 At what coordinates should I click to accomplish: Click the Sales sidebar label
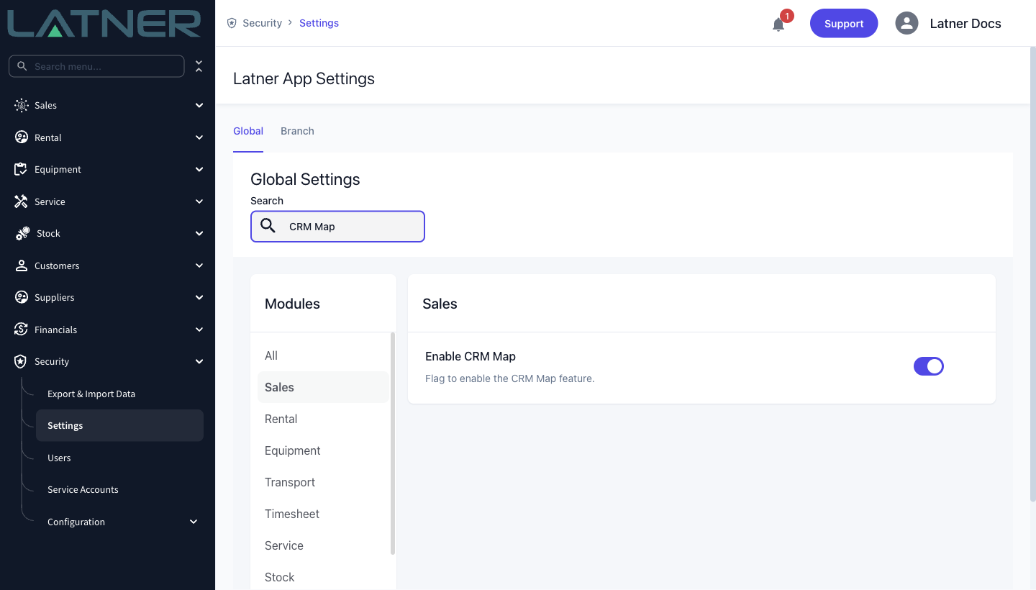point(45,105)
